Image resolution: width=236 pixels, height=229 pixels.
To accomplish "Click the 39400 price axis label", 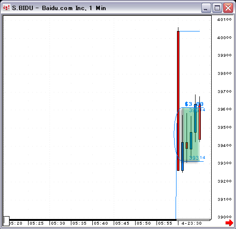I will tap(224, 146).
